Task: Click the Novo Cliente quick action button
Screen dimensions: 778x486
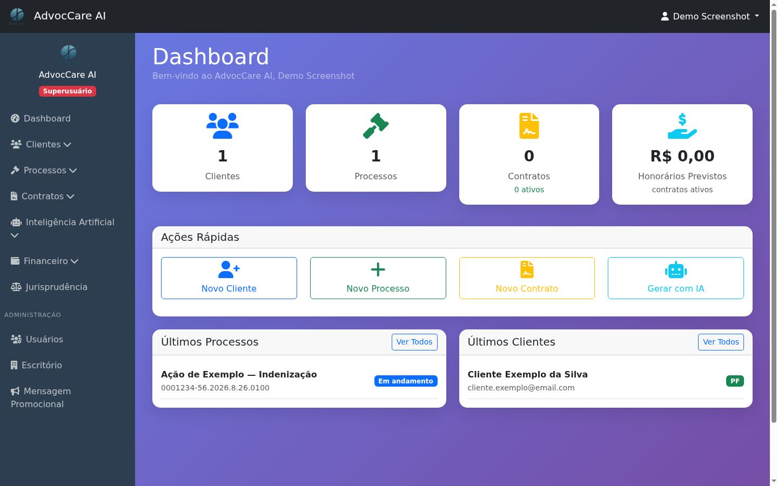Action: click(229, 278)
